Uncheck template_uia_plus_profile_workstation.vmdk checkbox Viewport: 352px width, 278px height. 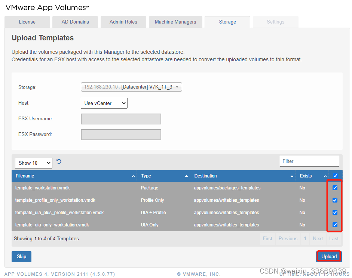[x=335, y=212]
